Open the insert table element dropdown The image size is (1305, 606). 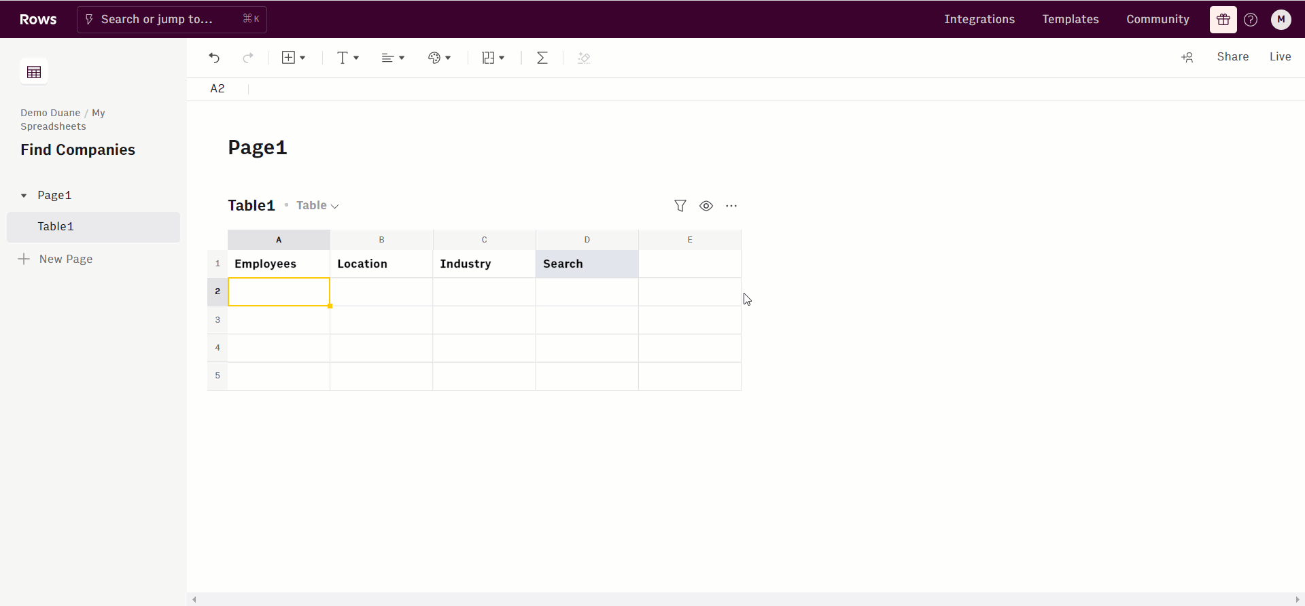click(294, 58)
